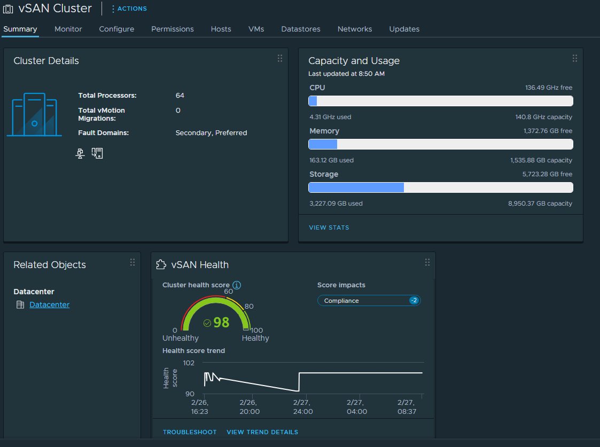Click the Related Objects card drag handle
The width and height of the screenshot is (600, 447).
[x=133, y=262]
